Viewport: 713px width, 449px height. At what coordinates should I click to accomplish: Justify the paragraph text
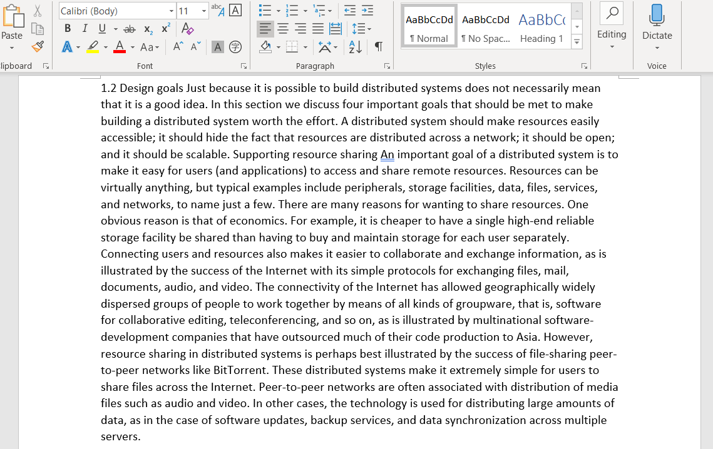pos(318,29)
